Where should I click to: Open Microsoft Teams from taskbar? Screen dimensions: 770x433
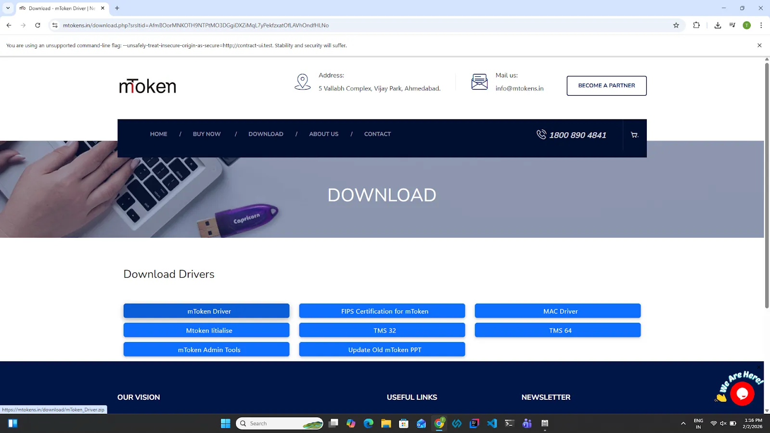tap(527, 423)
